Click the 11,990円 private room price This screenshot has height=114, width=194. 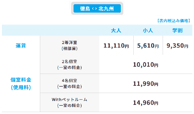tap(145, 84)
